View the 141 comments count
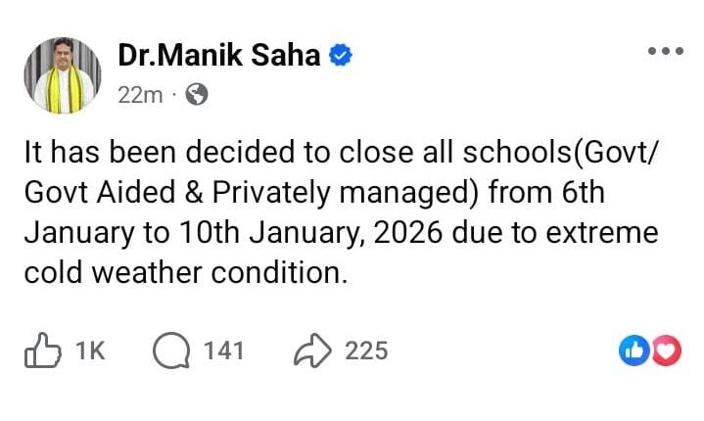This screenshot has height=421, width=704. click(x=223, y=351)
